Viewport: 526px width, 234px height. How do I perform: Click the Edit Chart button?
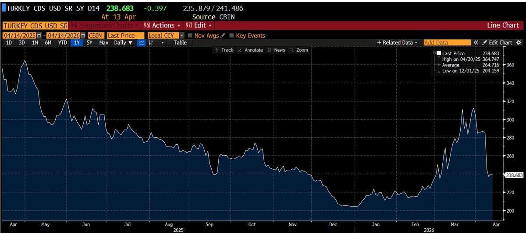click(497, 42)
